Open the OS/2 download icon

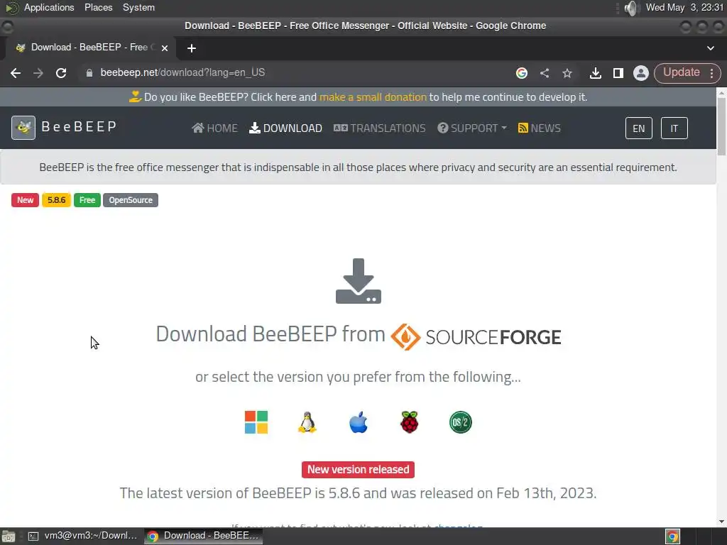pos(460,422)
